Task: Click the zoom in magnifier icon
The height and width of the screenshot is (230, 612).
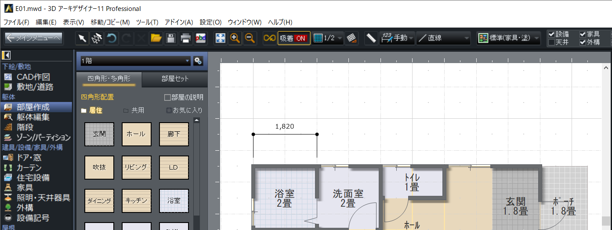Action: [235, 38]
